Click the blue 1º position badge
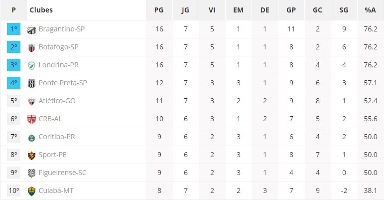Screen dimensions: 385x200 (14, 29)
